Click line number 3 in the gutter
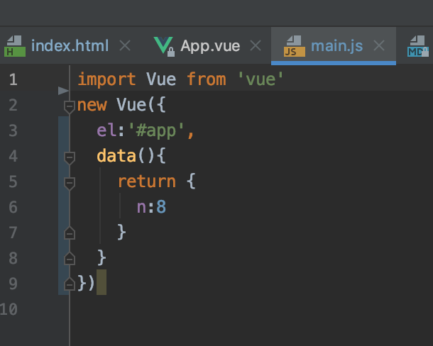This screenshot has height=346, width=433. click(x=13, y=130)
